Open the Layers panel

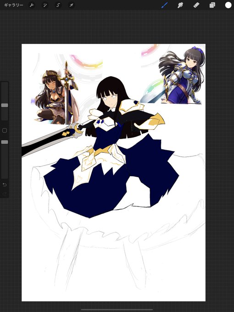click(x=212, y=5)
